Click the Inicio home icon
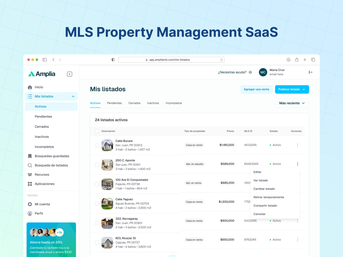 (30, 87)
